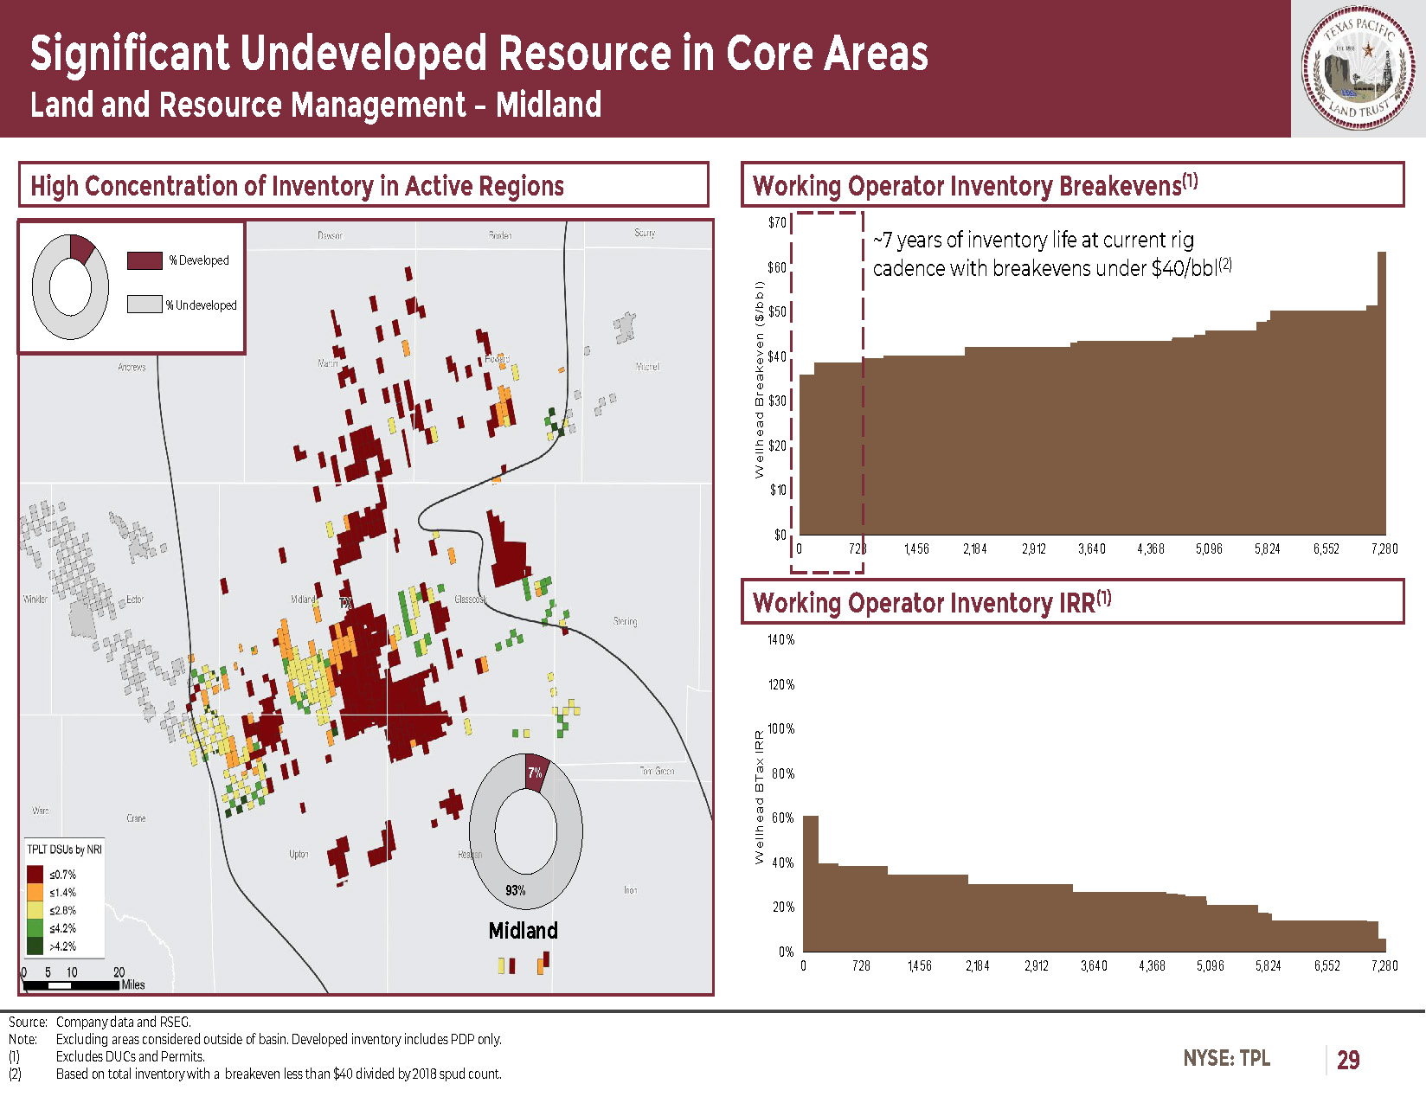This screenshot has width=1426, height=1103.
Task: Click the 93% undeveloped donut label
Action: pyautogui.click(x=515, y=890)
